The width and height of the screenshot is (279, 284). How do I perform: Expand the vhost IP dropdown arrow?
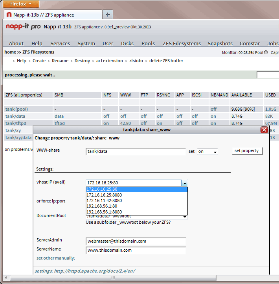185,183
